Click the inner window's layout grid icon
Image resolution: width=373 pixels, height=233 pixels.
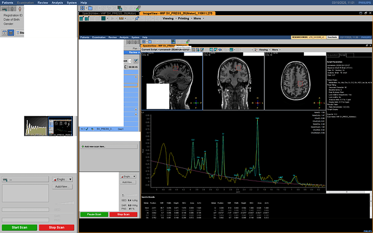click(144, 42)
